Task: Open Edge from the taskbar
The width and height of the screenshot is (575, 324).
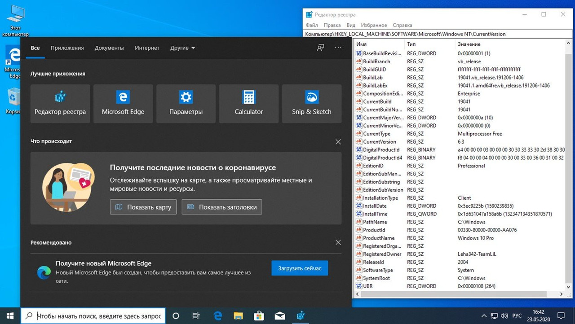Action: click(217, 316)
